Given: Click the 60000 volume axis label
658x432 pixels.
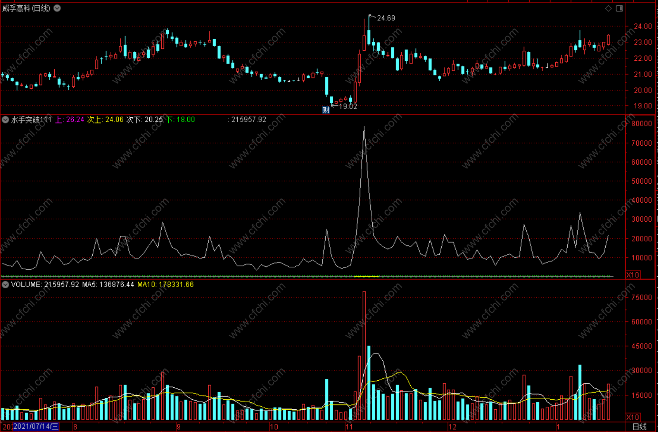Looking at the screenshot, I should pos(641,321).
